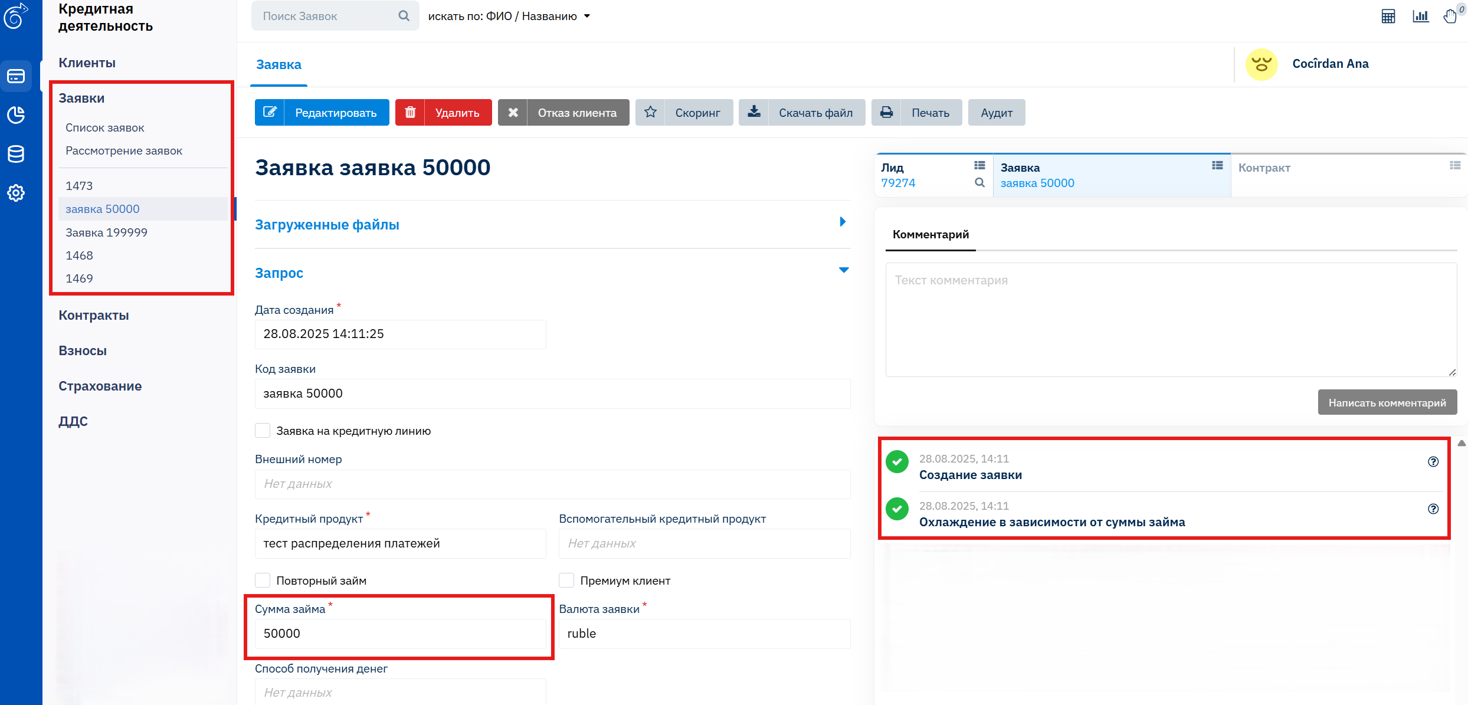Click into Текст комментария textarea
Screen dimensions: 1468x705
click(x=1171, y=319)
